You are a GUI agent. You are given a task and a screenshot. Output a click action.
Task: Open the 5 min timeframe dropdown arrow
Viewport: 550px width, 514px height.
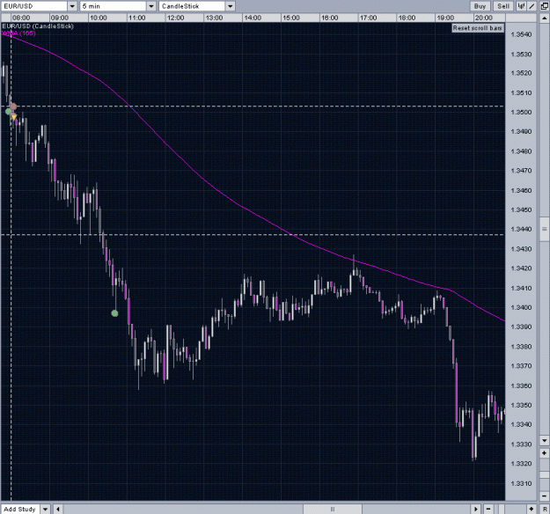[151, 6]
